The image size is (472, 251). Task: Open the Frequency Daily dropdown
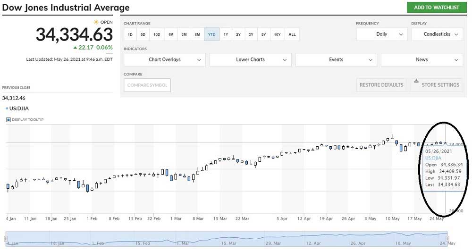coord(382,34)
